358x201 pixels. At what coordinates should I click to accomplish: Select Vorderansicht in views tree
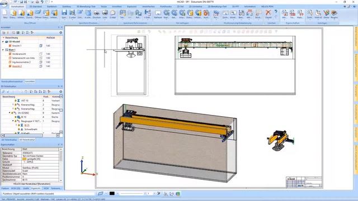tap(19, 54)
